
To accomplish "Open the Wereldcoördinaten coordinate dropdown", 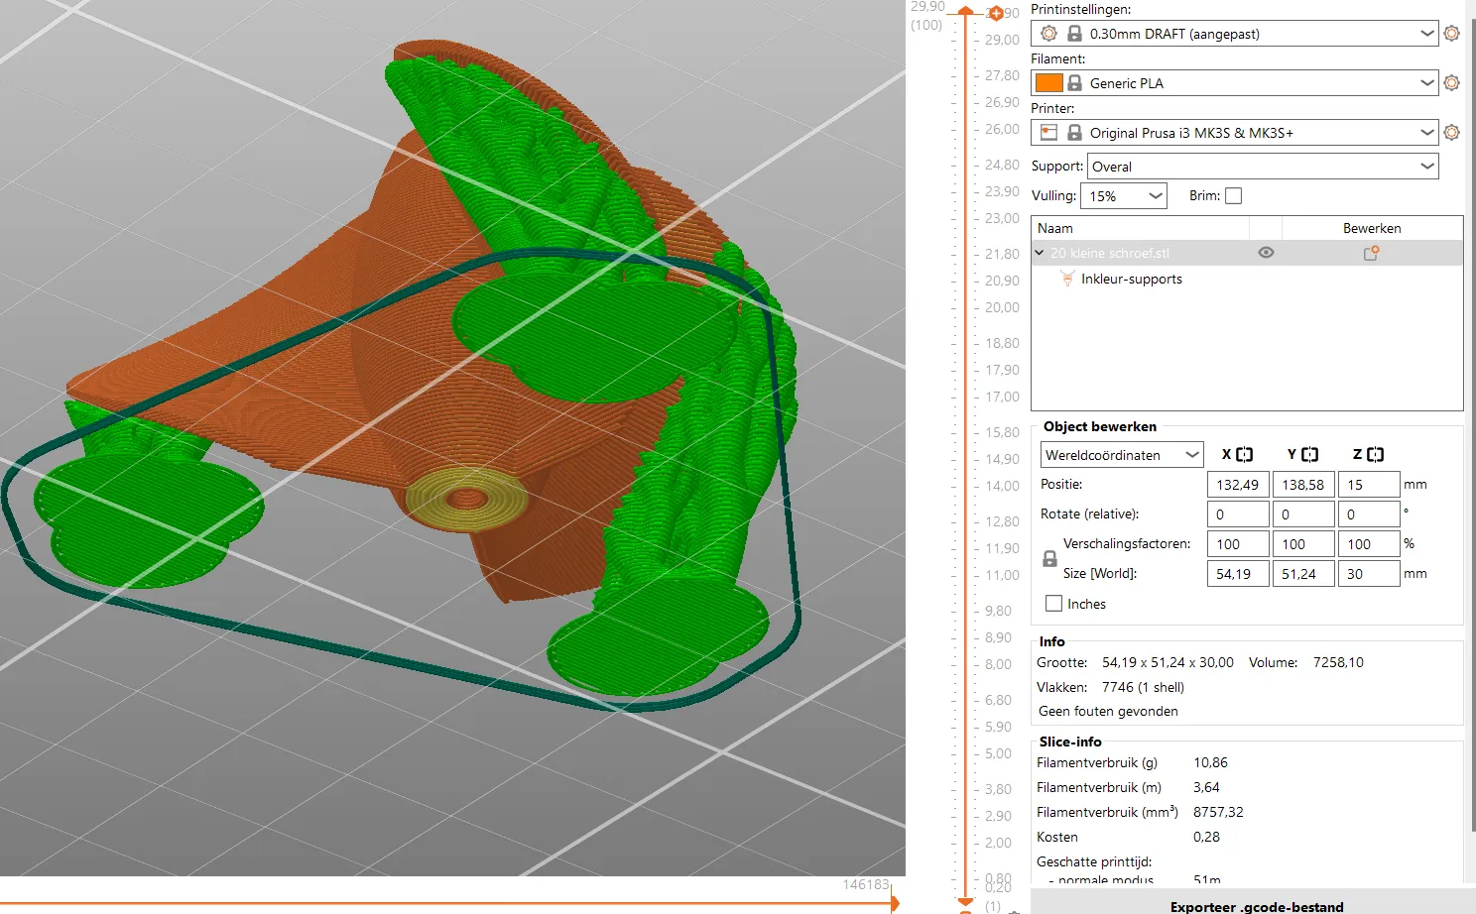I will click(1121, 455).
